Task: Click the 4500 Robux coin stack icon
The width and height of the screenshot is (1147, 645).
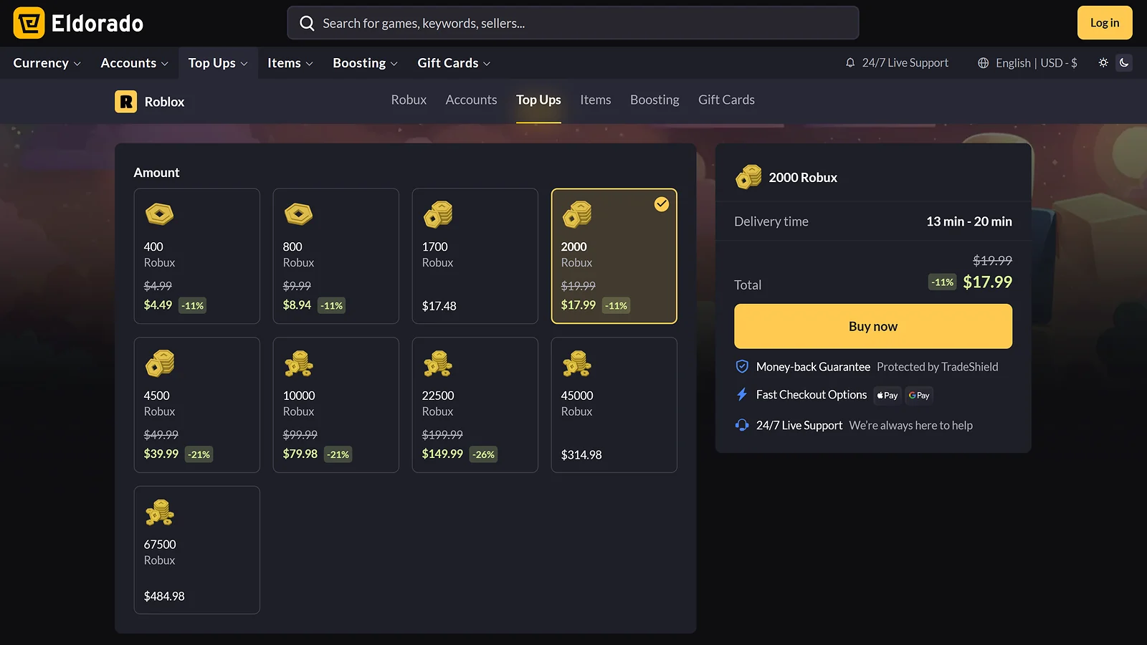Action: (x=160, y=363)
